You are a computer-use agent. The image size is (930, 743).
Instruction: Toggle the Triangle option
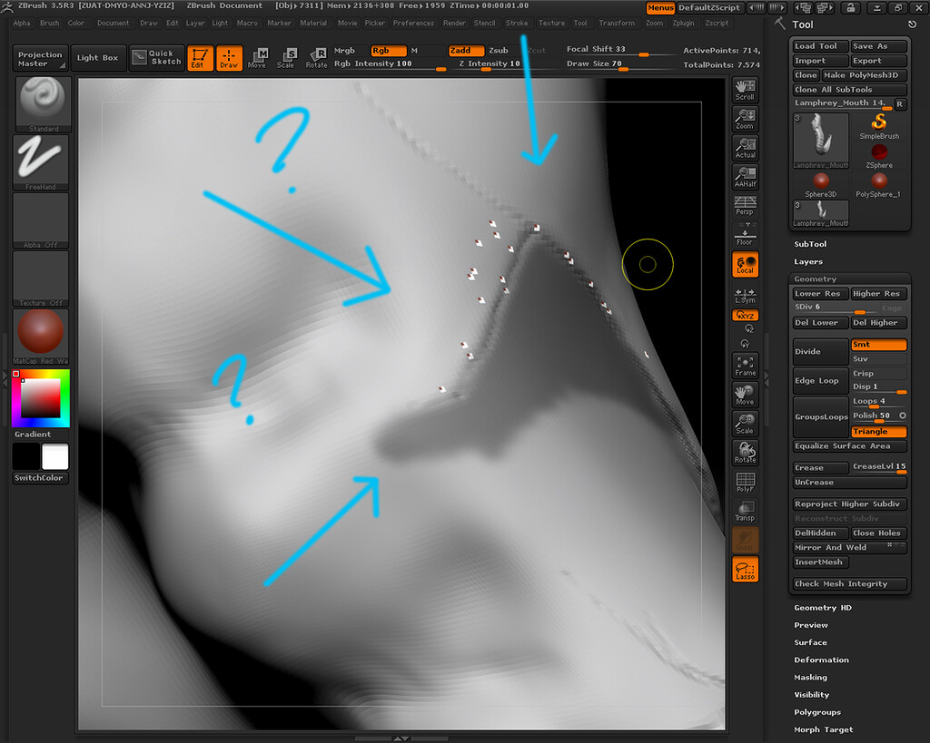tap(879, 431)
